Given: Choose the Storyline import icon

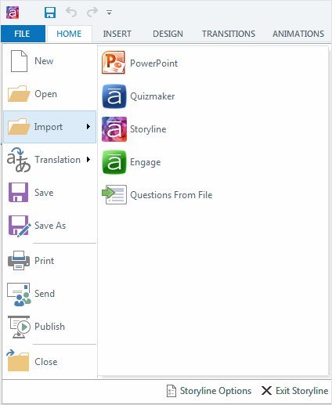Looking at the screenshot, I should coord(114,129).
